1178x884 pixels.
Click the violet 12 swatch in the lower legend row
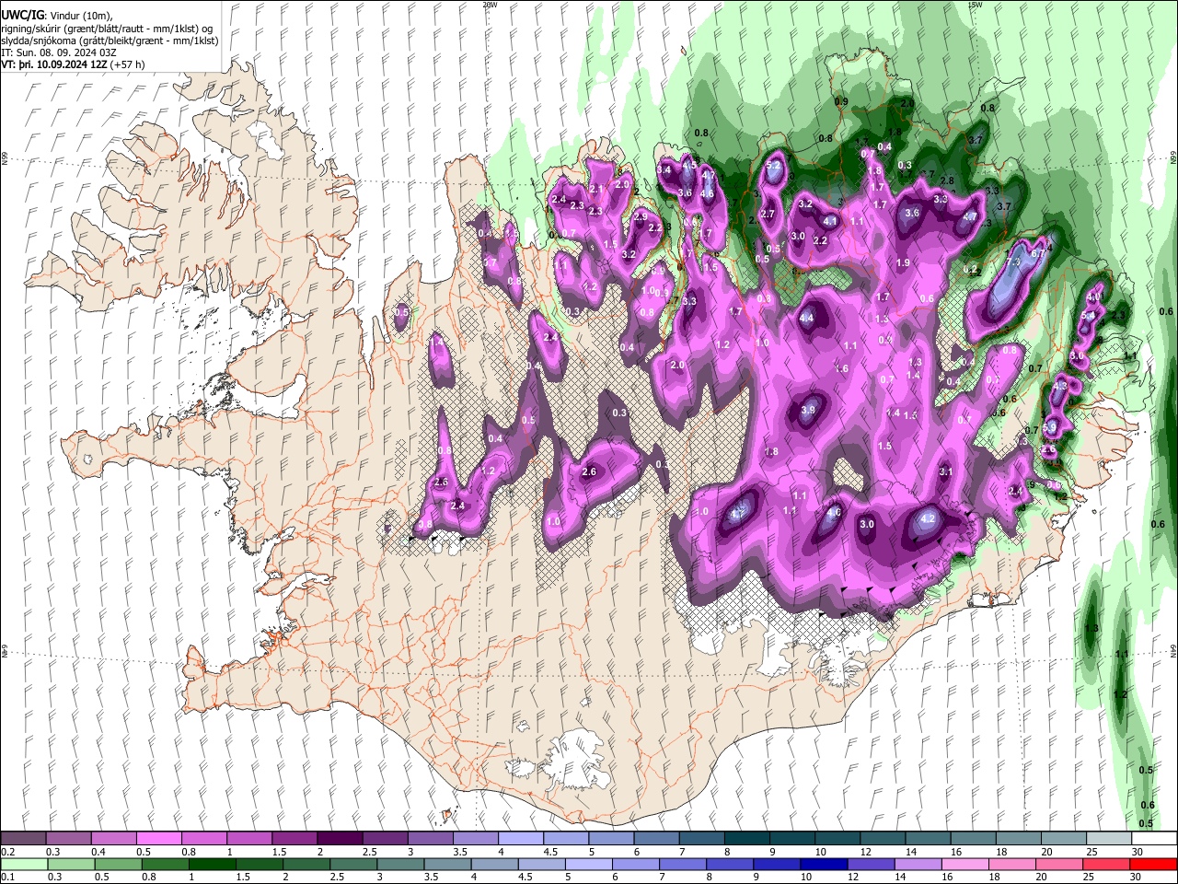tap(870, 865)
